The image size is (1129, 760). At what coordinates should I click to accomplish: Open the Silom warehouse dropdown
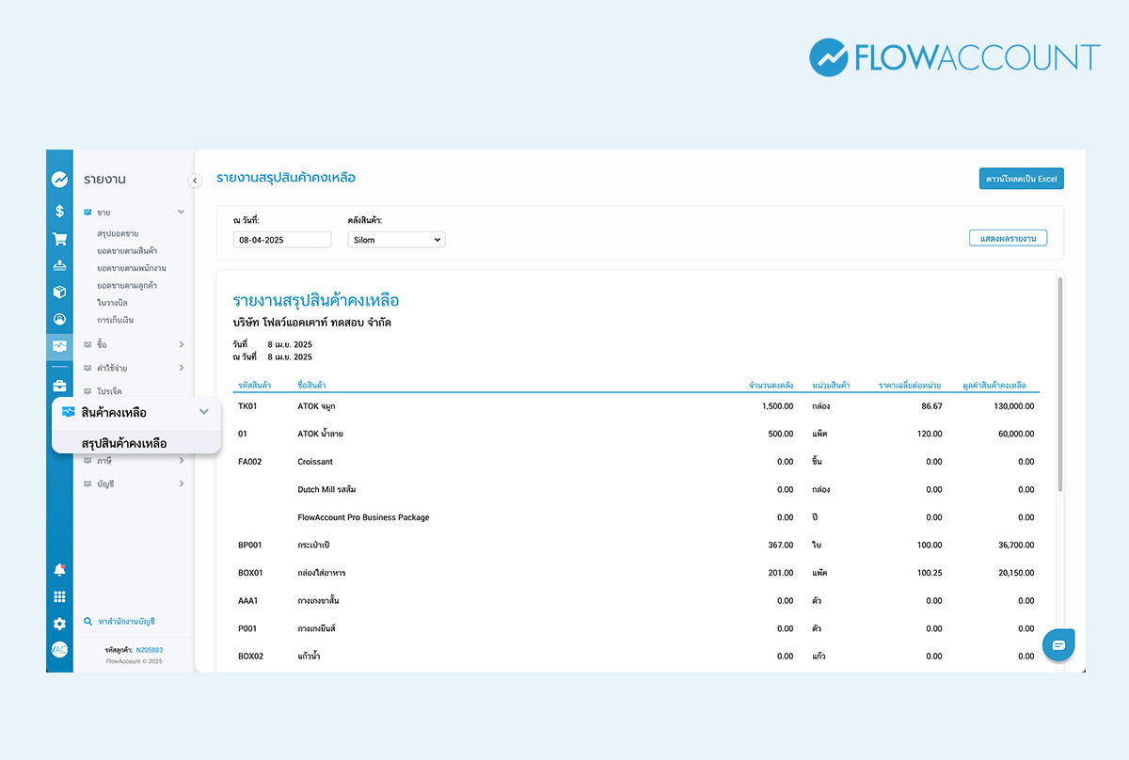click(396, 239)
